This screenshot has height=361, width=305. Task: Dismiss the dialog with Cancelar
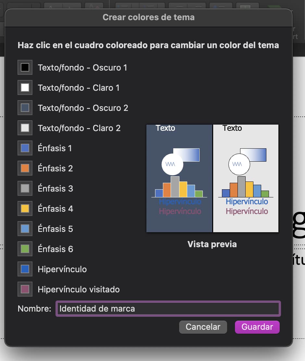[203, 327]
